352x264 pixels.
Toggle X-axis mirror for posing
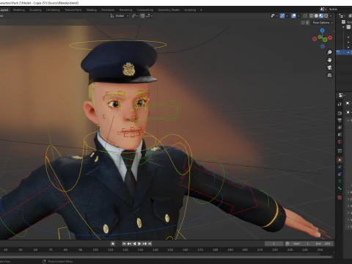click(x=307, y=23)
